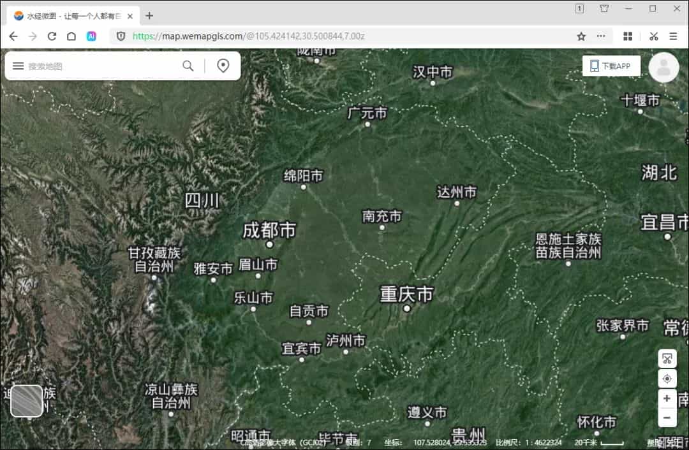Screen dimensions: 689x450
Task: Open the overflow ellipsis menu near the star
Action: [x=600, y=36]
